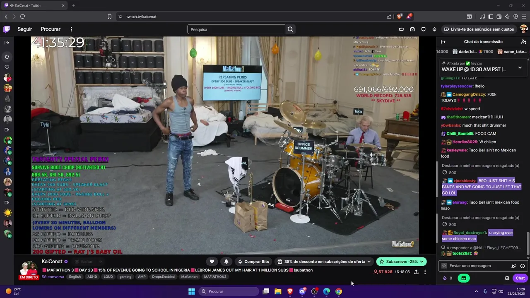530x298 pixels.
Task: Go to the Twitch home logo
Action: (x=7, y=29)
